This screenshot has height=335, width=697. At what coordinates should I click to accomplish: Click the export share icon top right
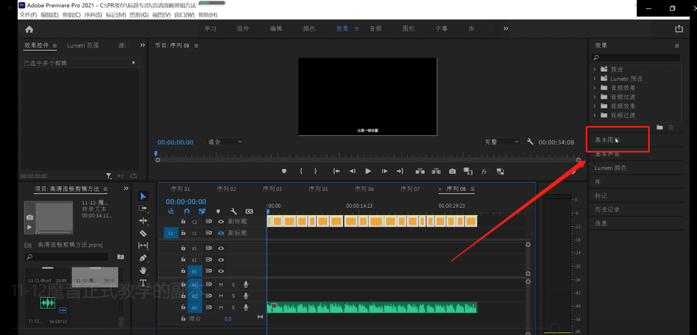tap(678, 29)
